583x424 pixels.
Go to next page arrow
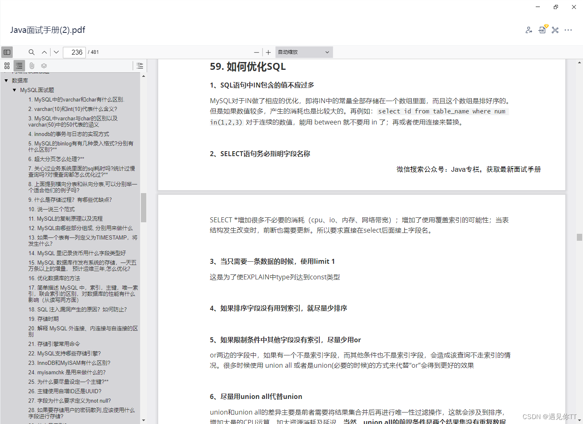[56, 52]
